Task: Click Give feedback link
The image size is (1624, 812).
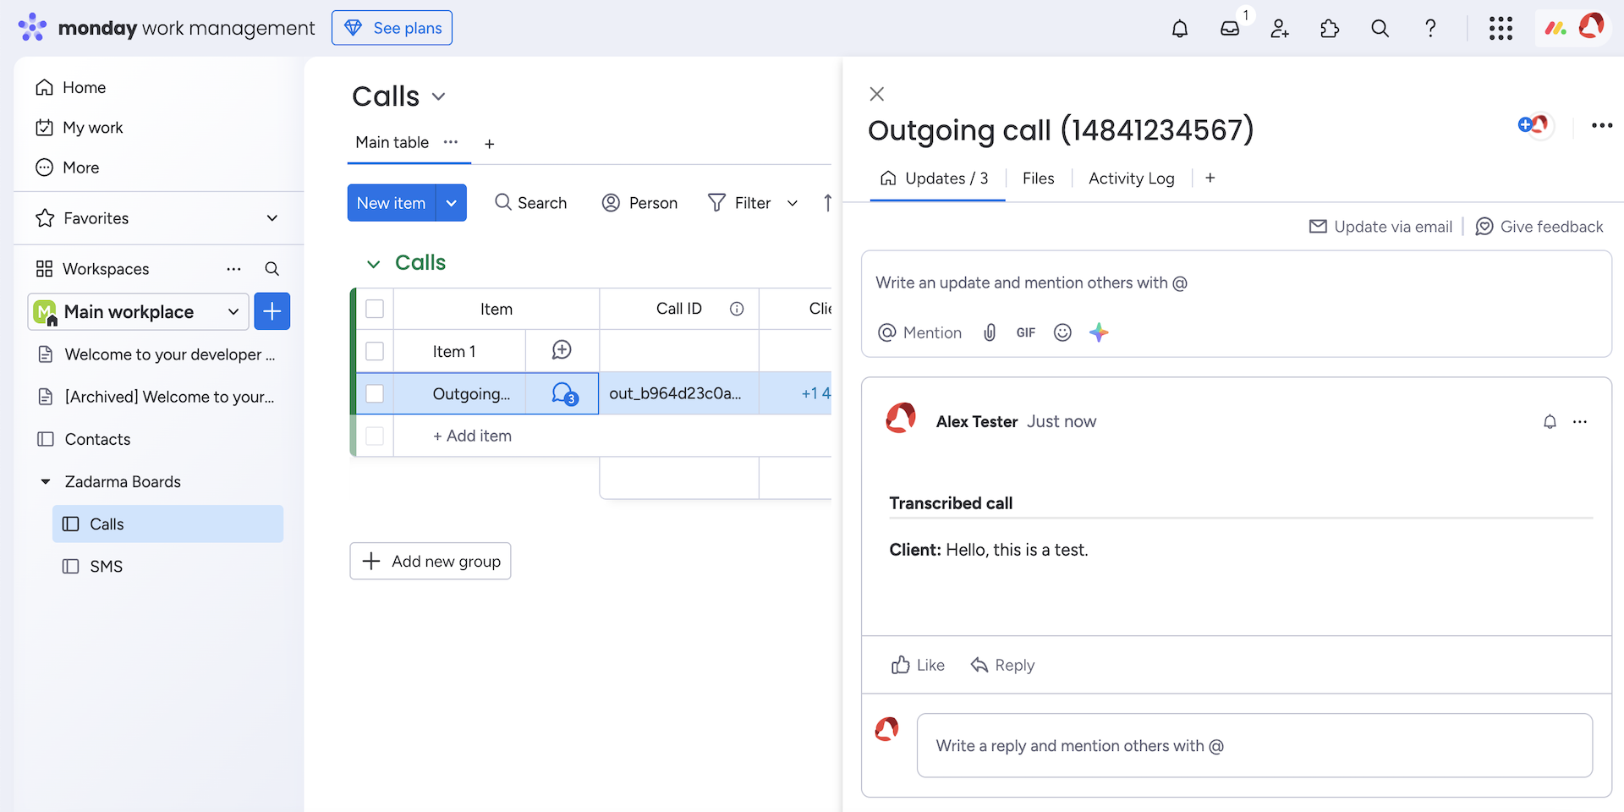Action: pos(1539,227)
